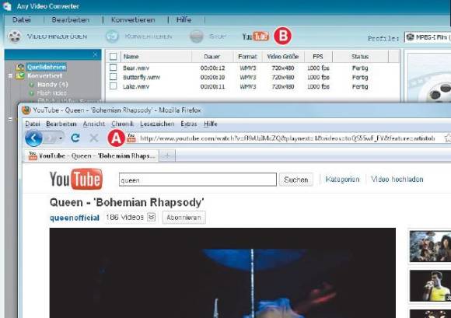
Task: Open a new tab with the plus button
Action: tap(167, 156)
